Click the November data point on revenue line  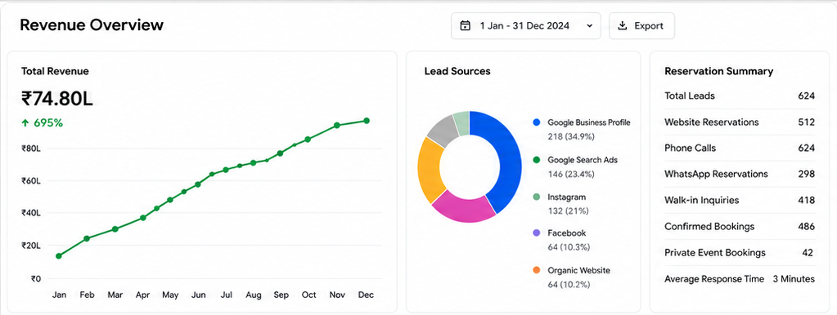point(337,126)
